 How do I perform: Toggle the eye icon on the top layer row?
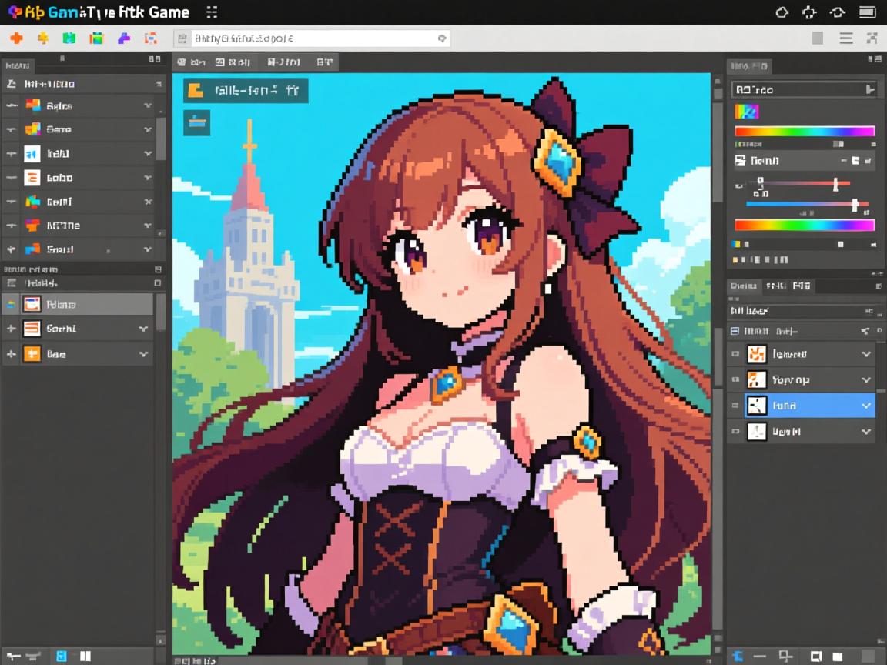click(x=735, y=353)
